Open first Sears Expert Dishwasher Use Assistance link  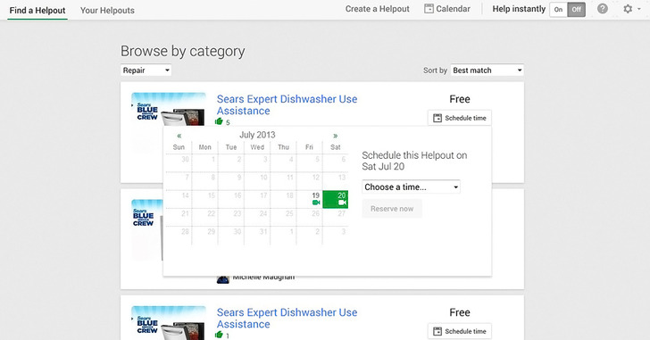click(x=287, y=104)
